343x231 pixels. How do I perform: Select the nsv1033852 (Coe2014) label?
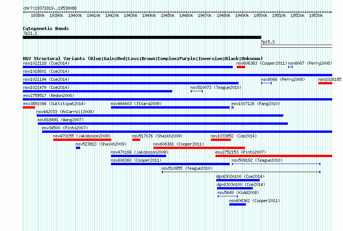[234, 136]
